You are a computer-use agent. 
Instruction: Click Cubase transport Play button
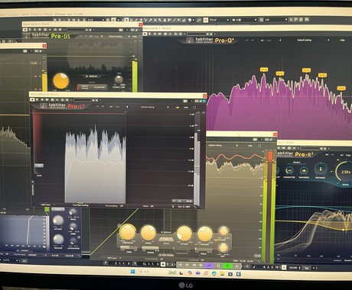tap(227, 266)
